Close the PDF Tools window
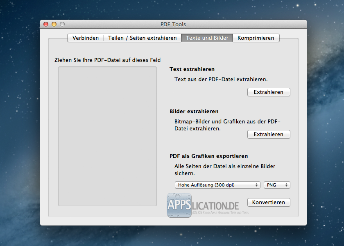 (46, 24)
